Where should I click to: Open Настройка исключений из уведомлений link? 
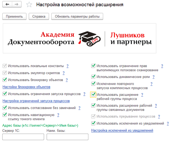122,130
